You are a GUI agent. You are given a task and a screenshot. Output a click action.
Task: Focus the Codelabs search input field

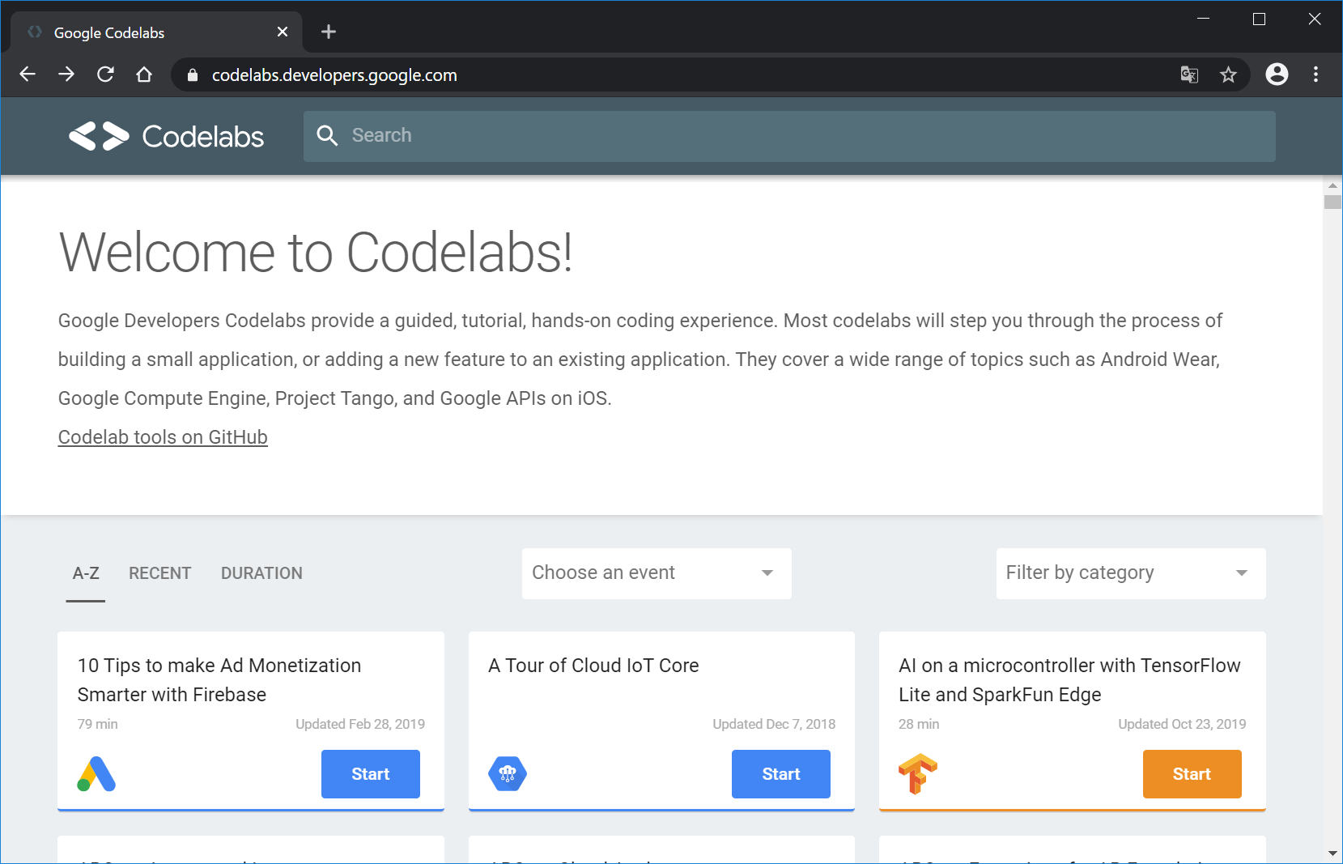pyautogui.click(x=801, y=136)
